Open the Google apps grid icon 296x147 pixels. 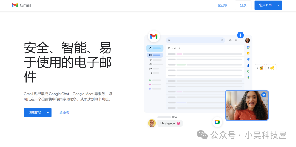point(236,40)
